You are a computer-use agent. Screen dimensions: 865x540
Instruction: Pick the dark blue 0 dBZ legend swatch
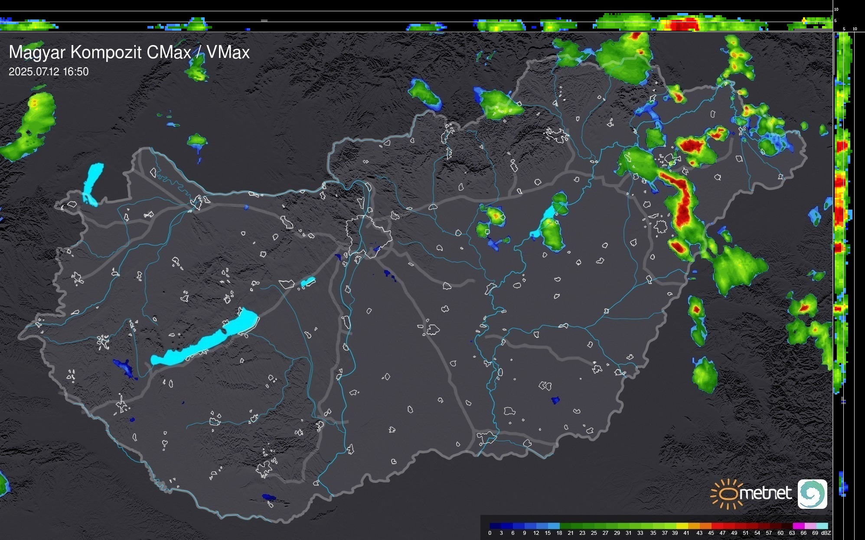(x=495, y=526)
